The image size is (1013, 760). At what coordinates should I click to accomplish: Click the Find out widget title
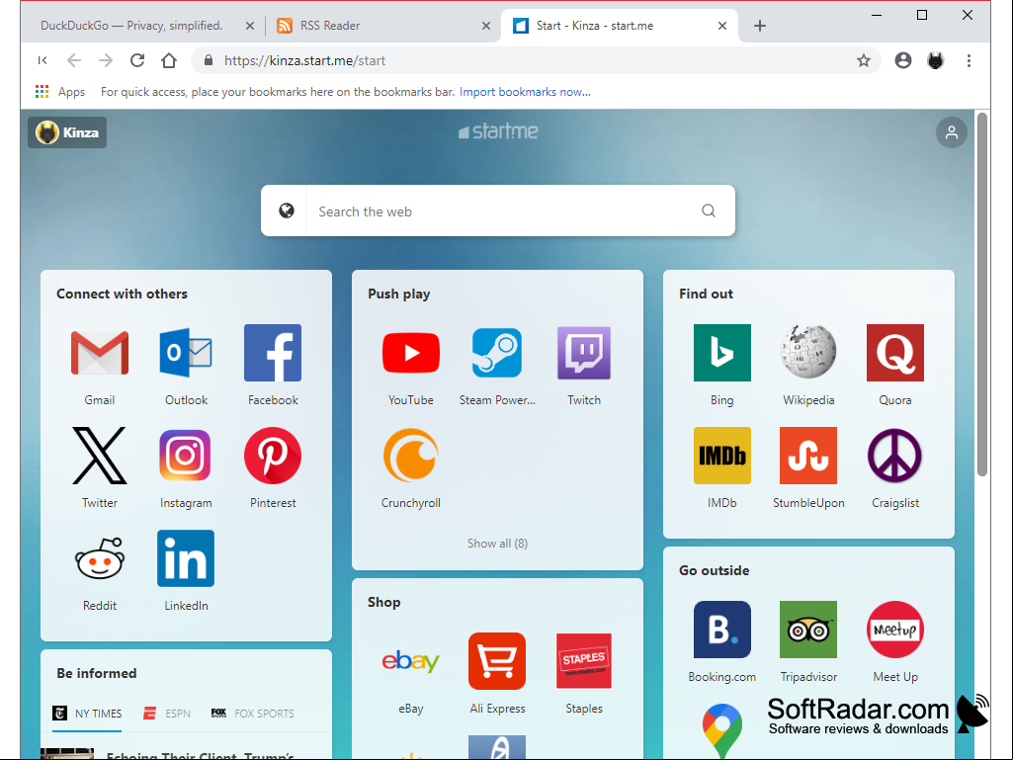(706, 295)
